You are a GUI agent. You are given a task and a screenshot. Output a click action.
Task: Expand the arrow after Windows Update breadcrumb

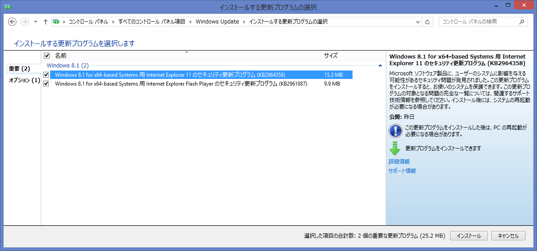pos(244,22)
